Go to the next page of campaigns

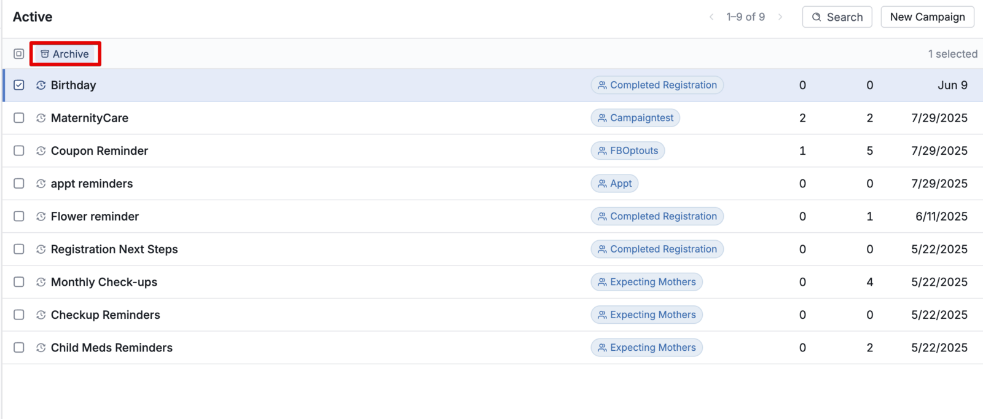pyautogui.click(x=780, y=17)
